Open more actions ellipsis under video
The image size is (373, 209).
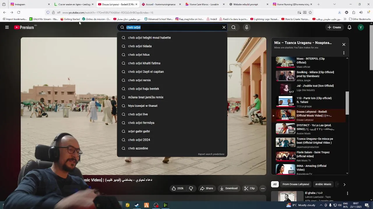(263, 188)
